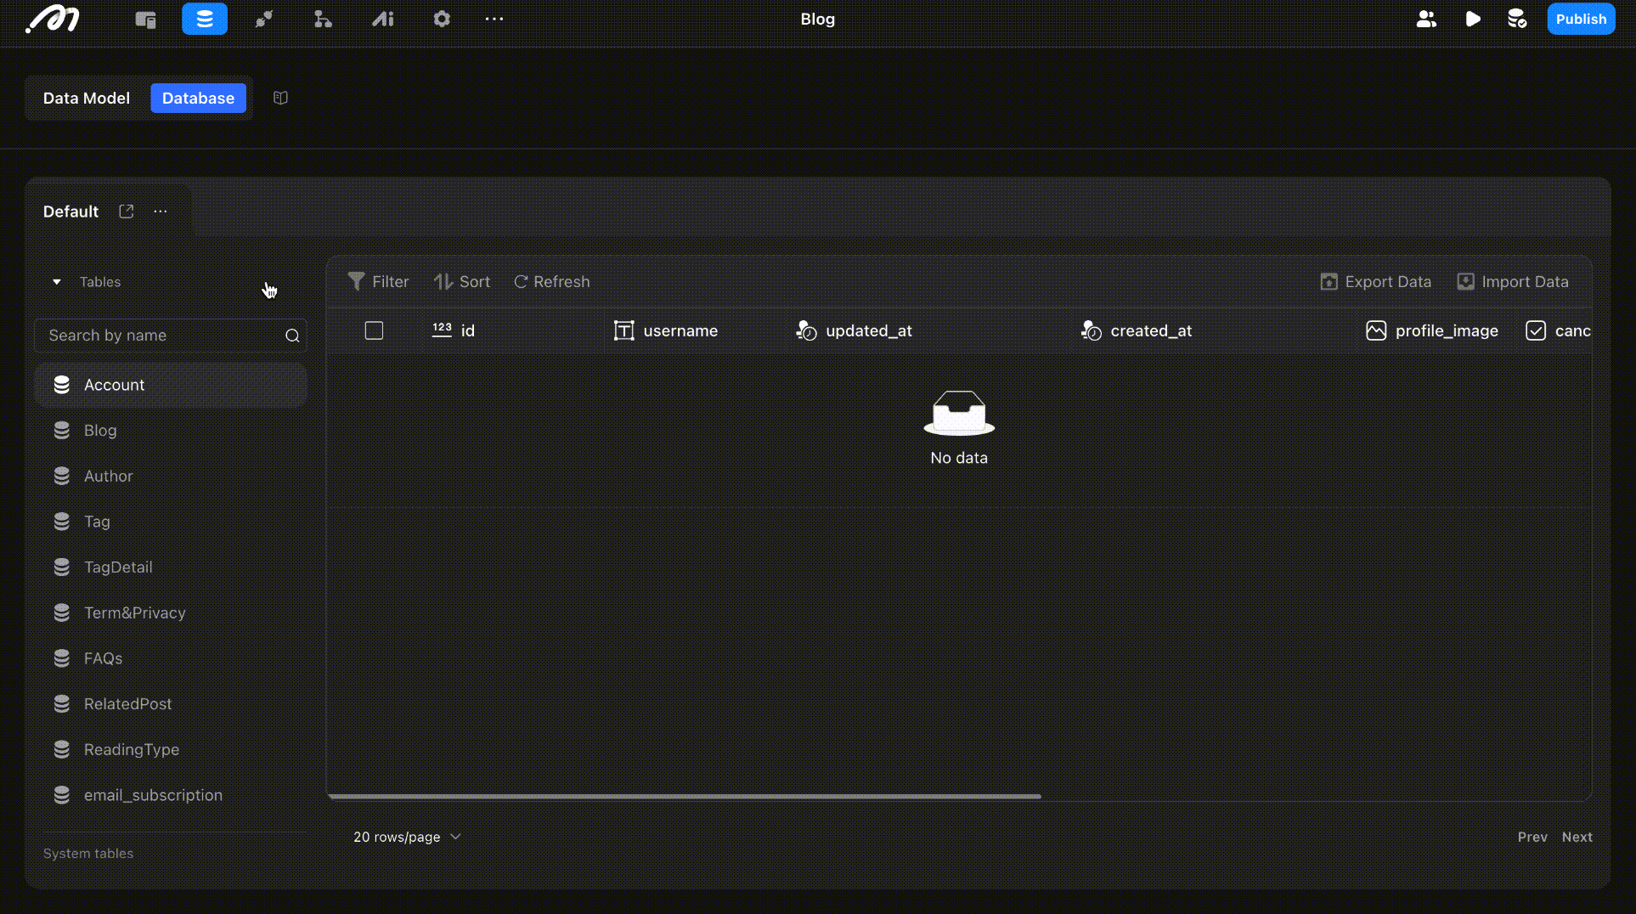Screen dimensions: 1636x914
Task: Open the collaborators people icon
Action: tap(1426, 19)
